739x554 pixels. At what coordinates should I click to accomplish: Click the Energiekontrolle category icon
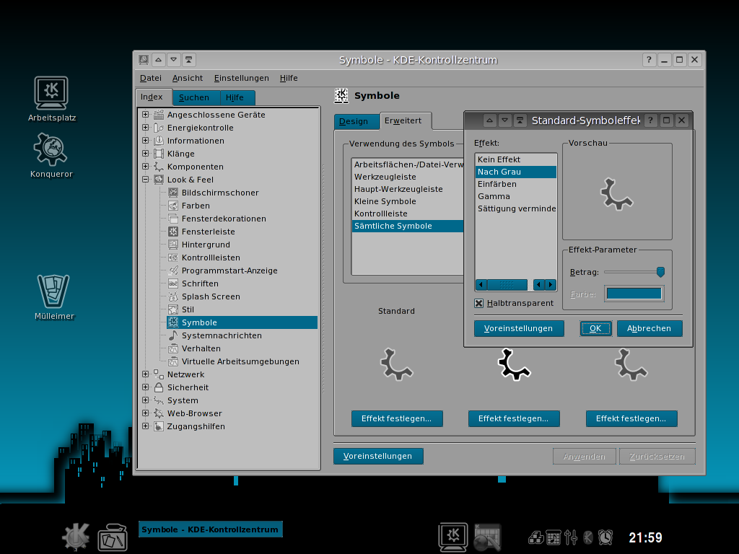[159, 128]
